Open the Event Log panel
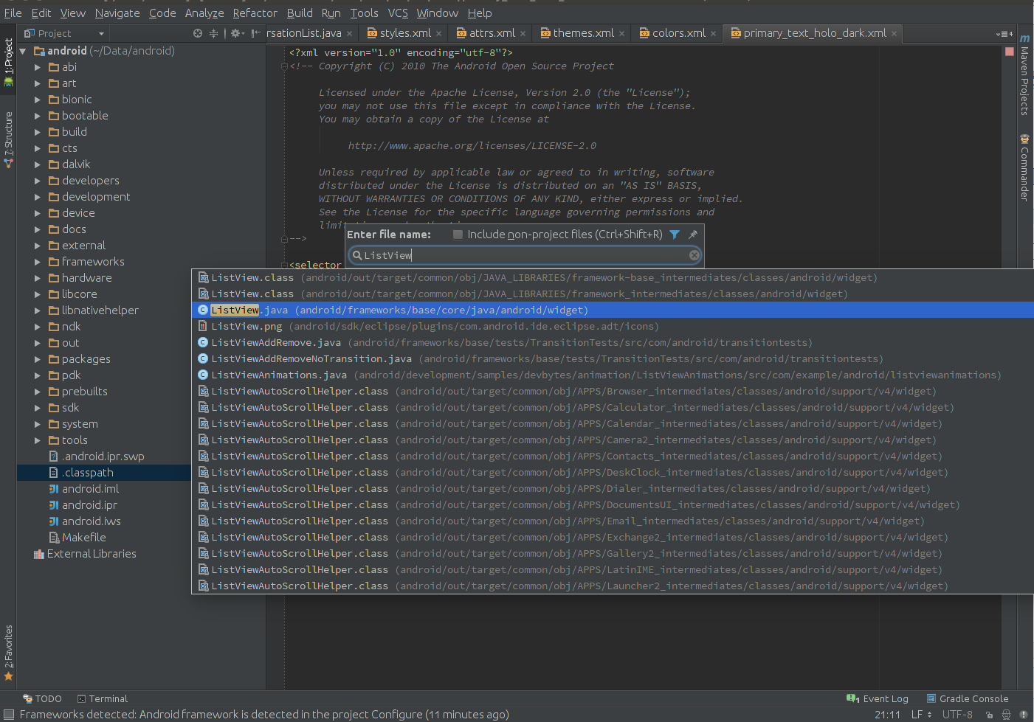Viewport: 1034px width, 722px height. 884,698
